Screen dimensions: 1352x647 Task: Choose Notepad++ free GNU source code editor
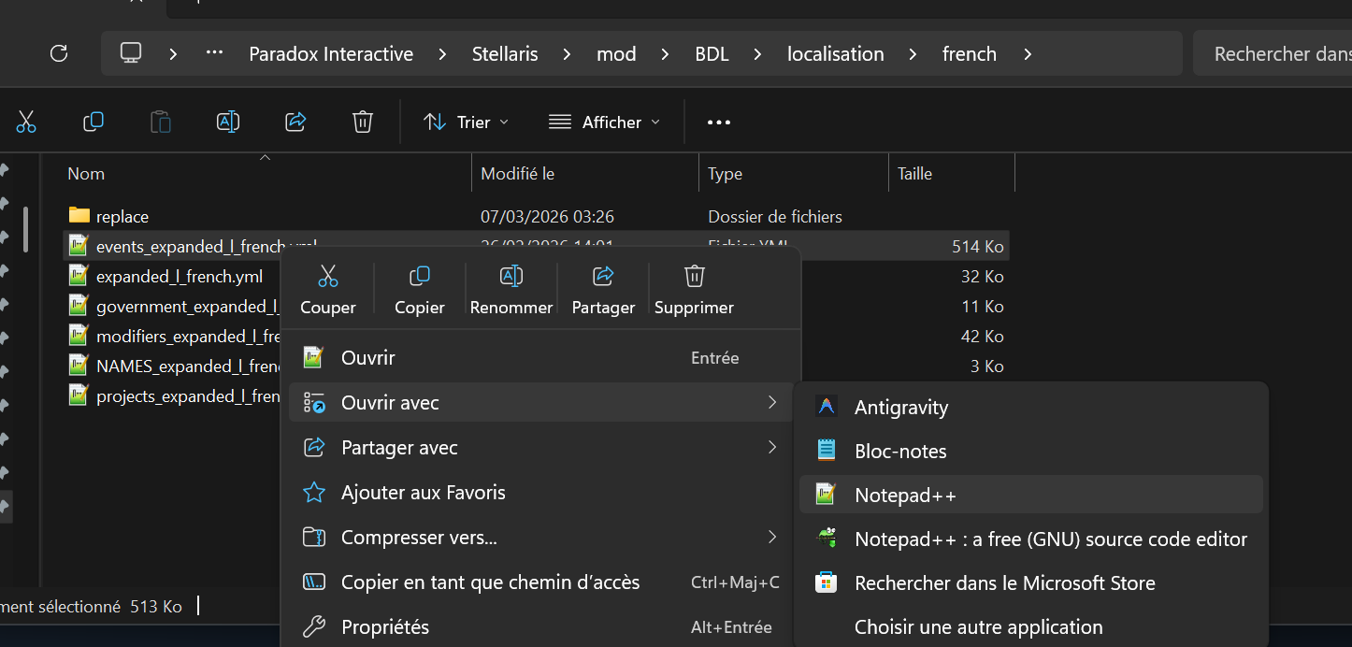point(1030,539)
